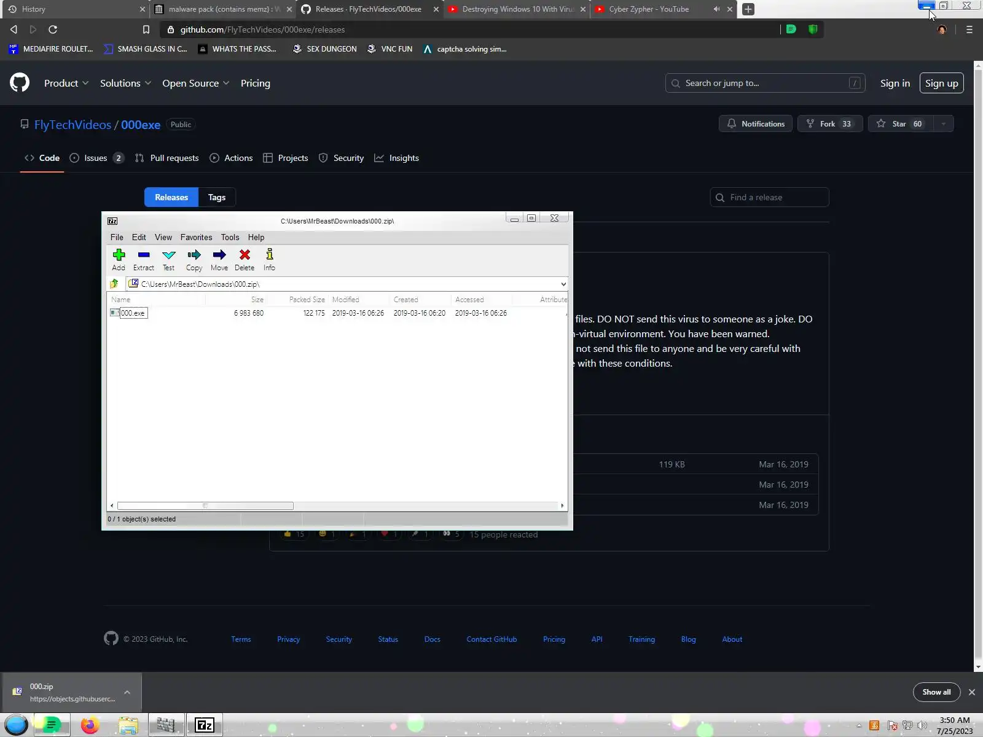Open the captcha solving sim bookmark

tap(465, 49)
